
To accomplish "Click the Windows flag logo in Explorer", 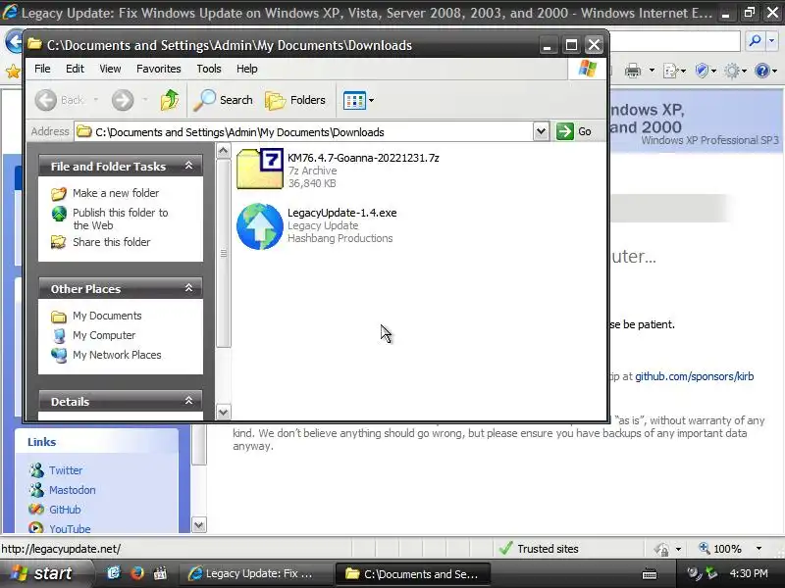I will (587, 69).
